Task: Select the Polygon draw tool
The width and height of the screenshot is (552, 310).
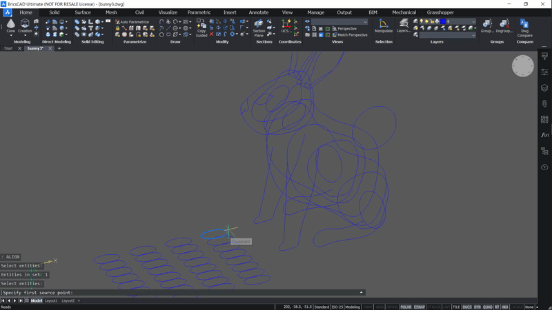Action: [x=161, y=34]
